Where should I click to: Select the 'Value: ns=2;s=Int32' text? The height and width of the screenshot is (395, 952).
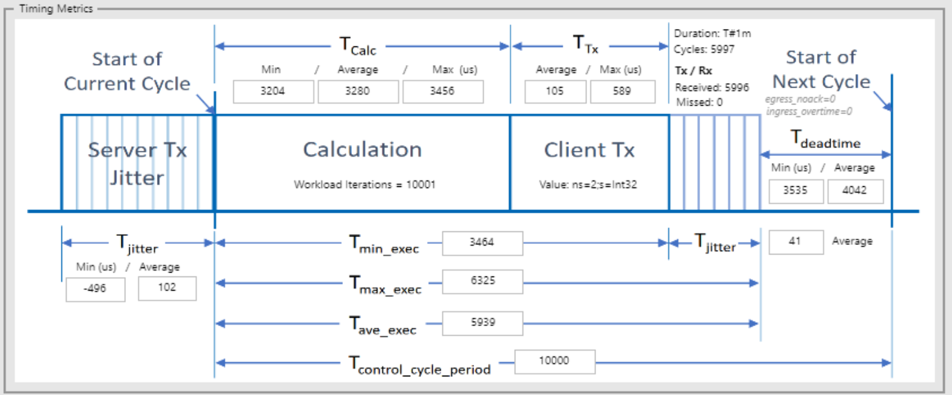589,185
